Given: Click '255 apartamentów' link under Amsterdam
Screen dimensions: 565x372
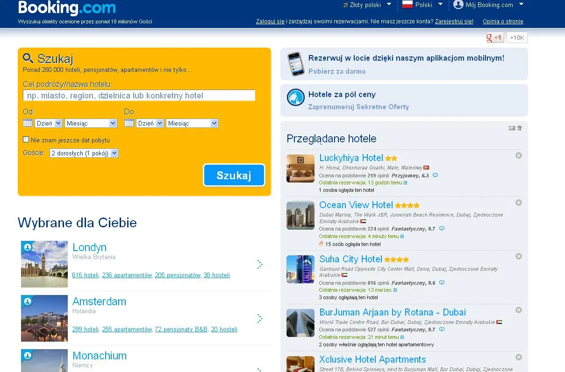Looking at the screenshot, I should click(x=127, y=330).
